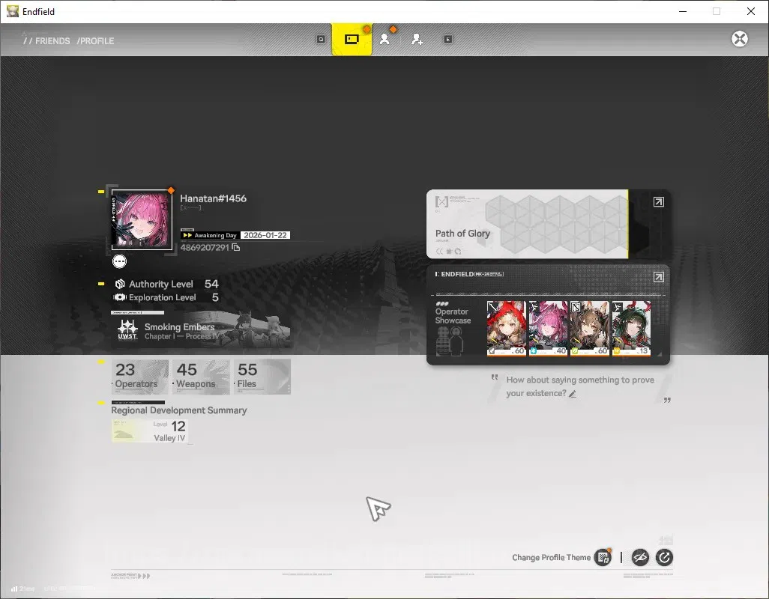Click the PROFILE breadcrumb
The image size is (769, 599).
click(x=95, y=41)
